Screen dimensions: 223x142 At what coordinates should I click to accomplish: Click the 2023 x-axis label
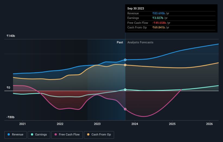[97, 124]
